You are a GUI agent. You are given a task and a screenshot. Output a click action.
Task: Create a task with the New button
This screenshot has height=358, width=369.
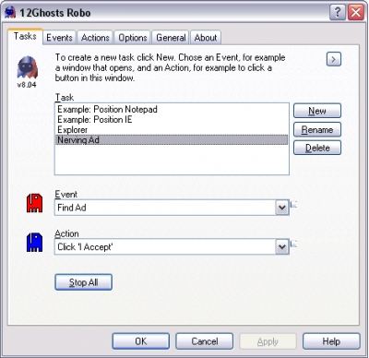[x=317, y=111]
